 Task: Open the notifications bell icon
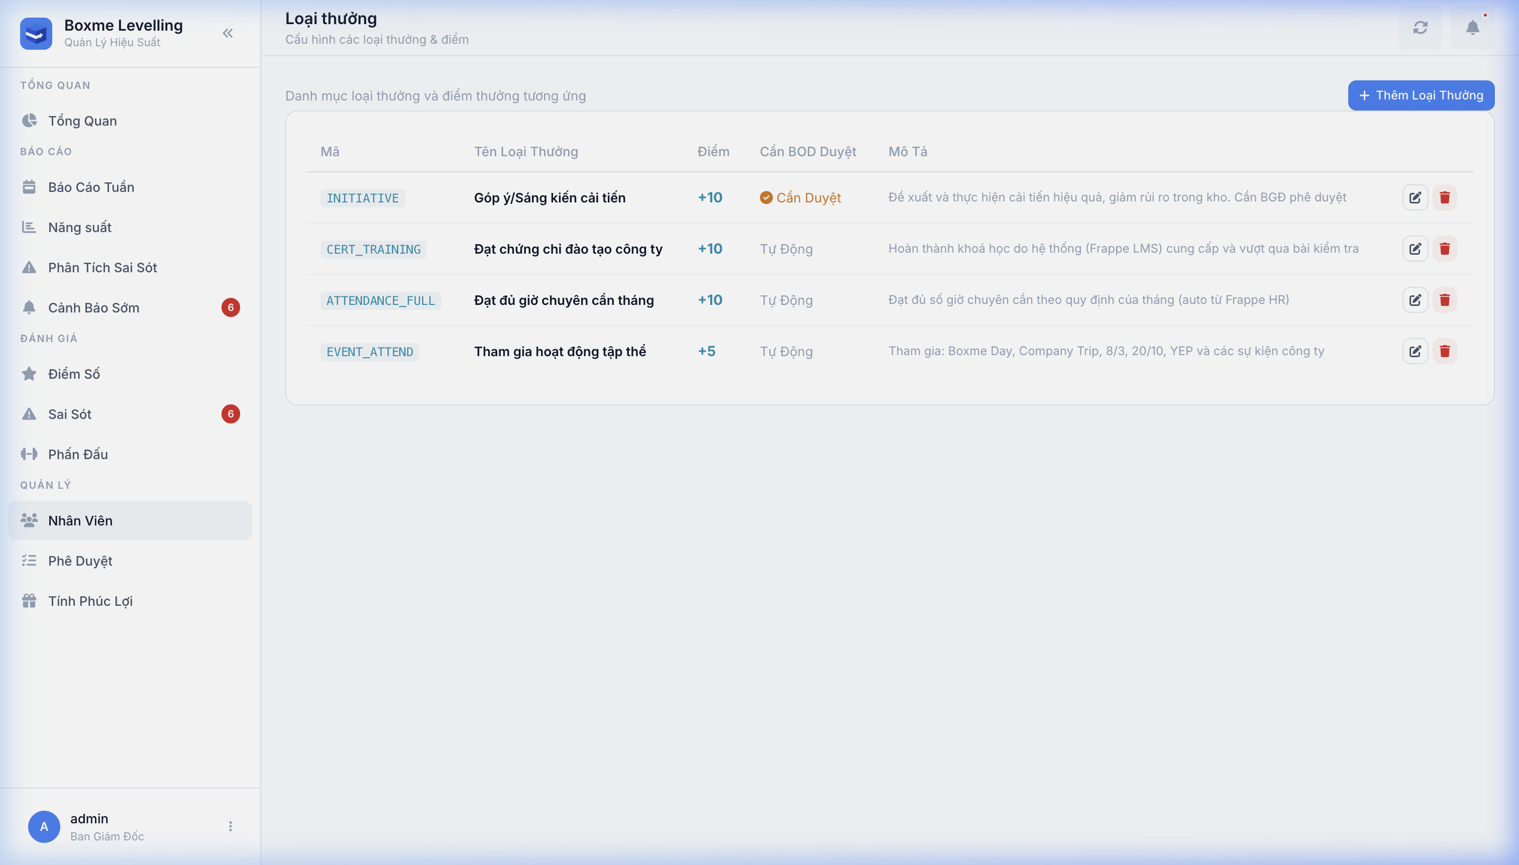tap(1472, 28)
